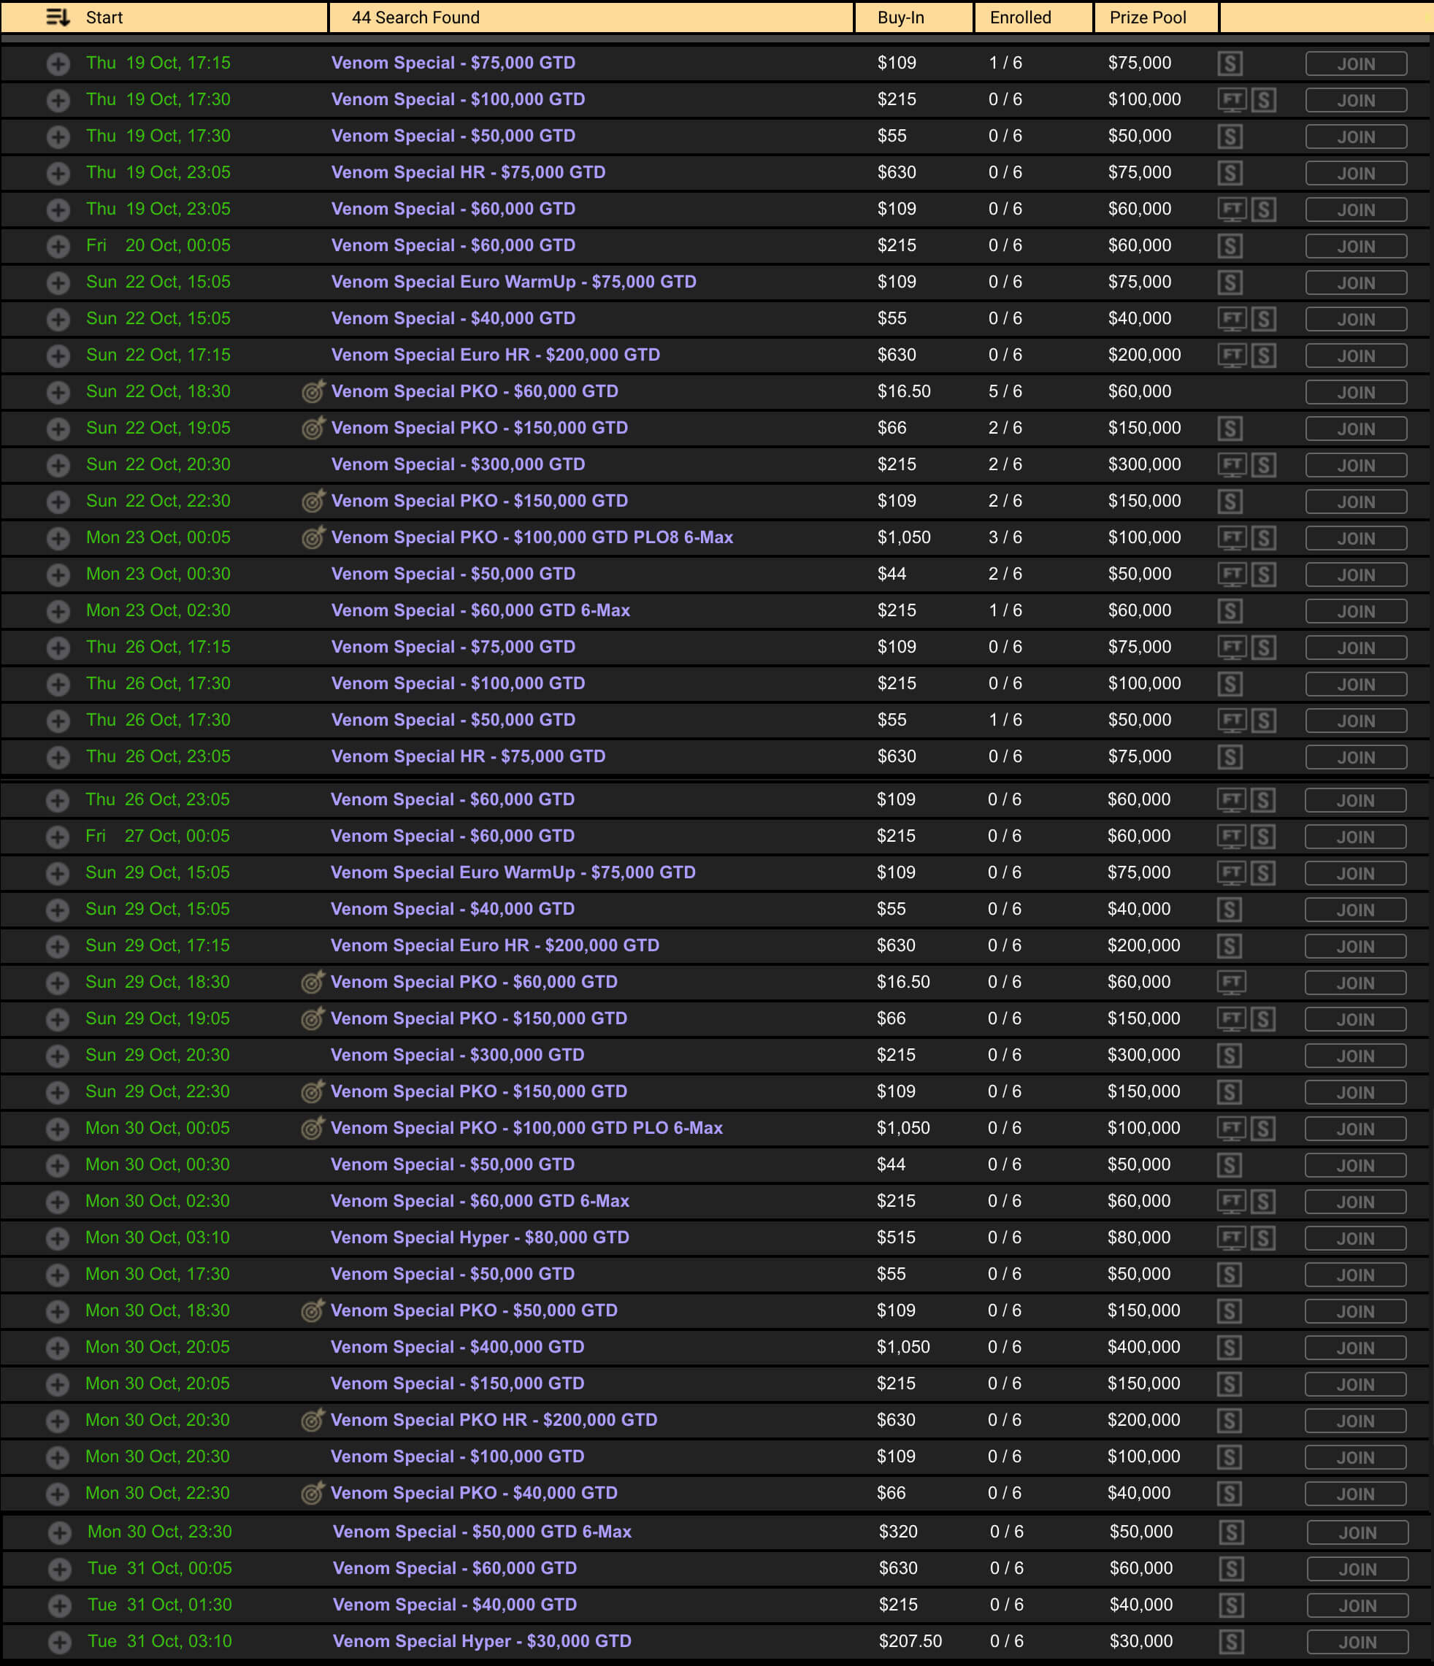Expand details for Sun 22 Oct 20:30 tournament
The image size is (1434, 1666).
(x=58, y=465)
